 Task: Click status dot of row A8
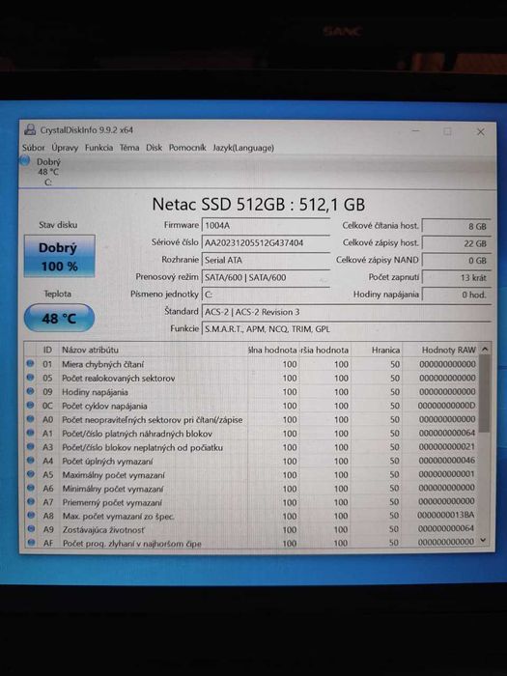click(x=31, y=515)
